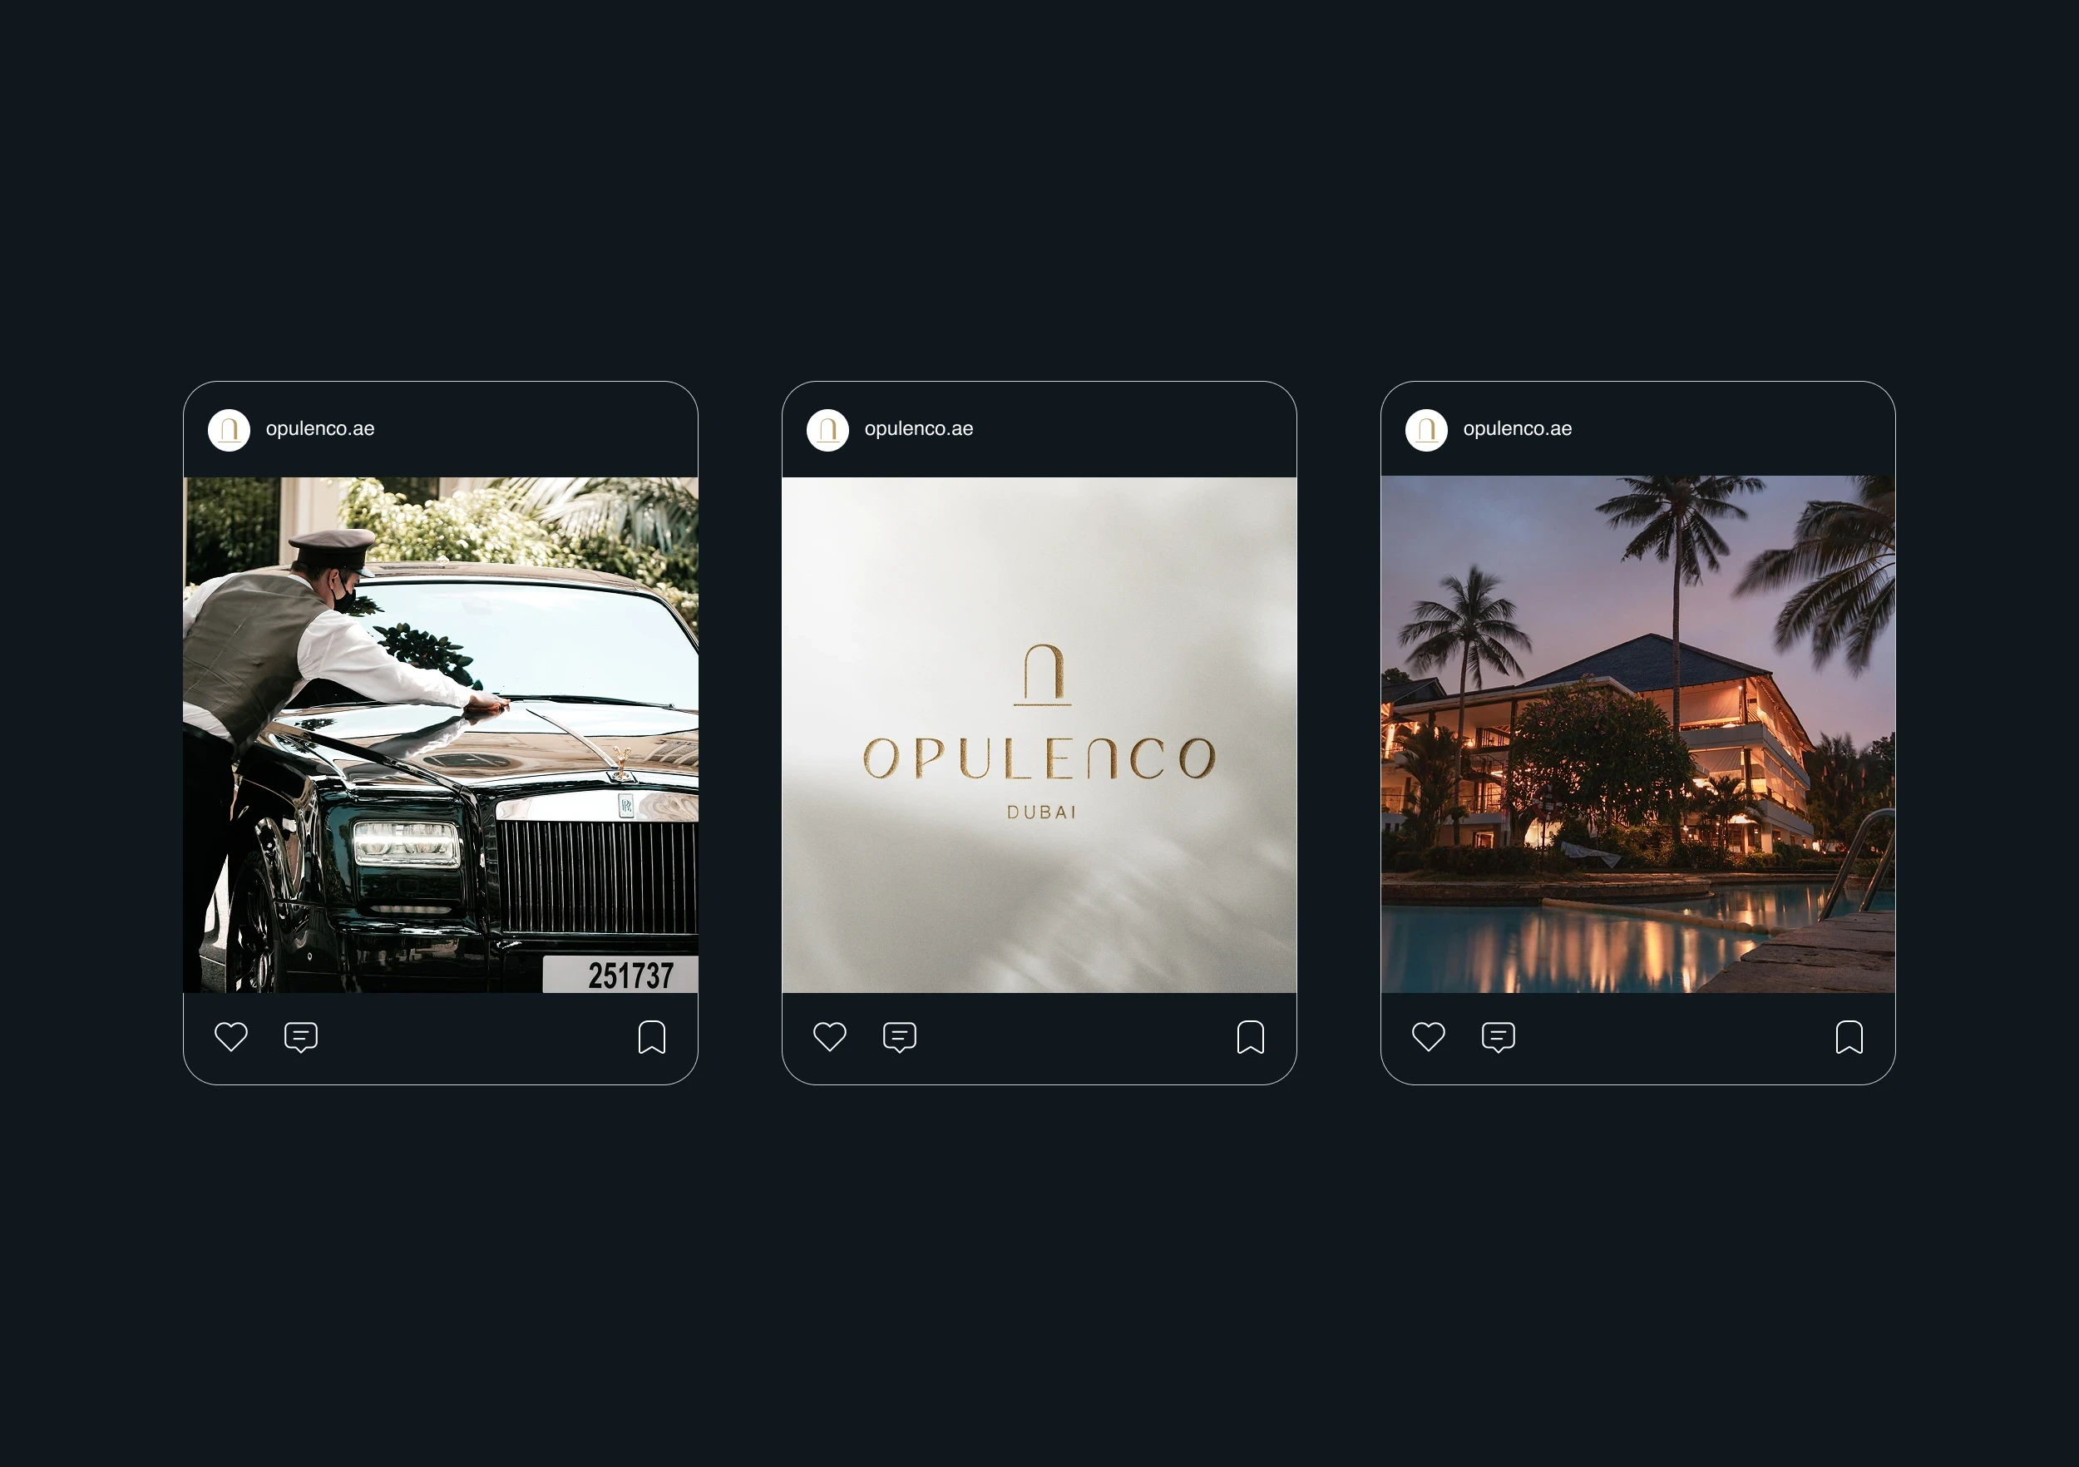Like the resort pool sunset post
Screen dimensions: 2079x1467
coord(1429,1036)
